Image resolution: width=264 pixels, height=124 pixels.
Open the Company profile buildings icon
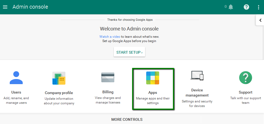[x=59, y=78]
